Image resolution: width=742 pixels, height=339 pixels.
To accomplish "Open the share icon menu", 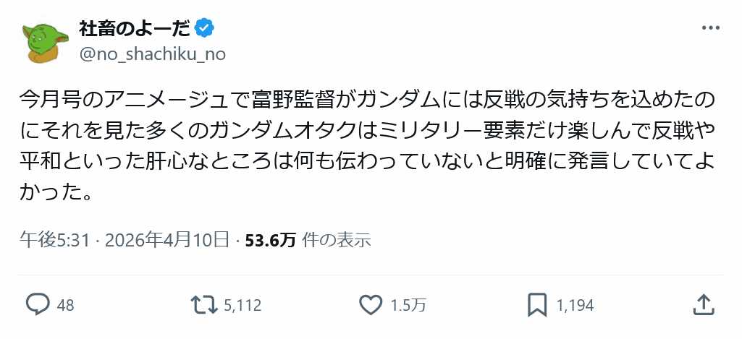I will point(703,305).
